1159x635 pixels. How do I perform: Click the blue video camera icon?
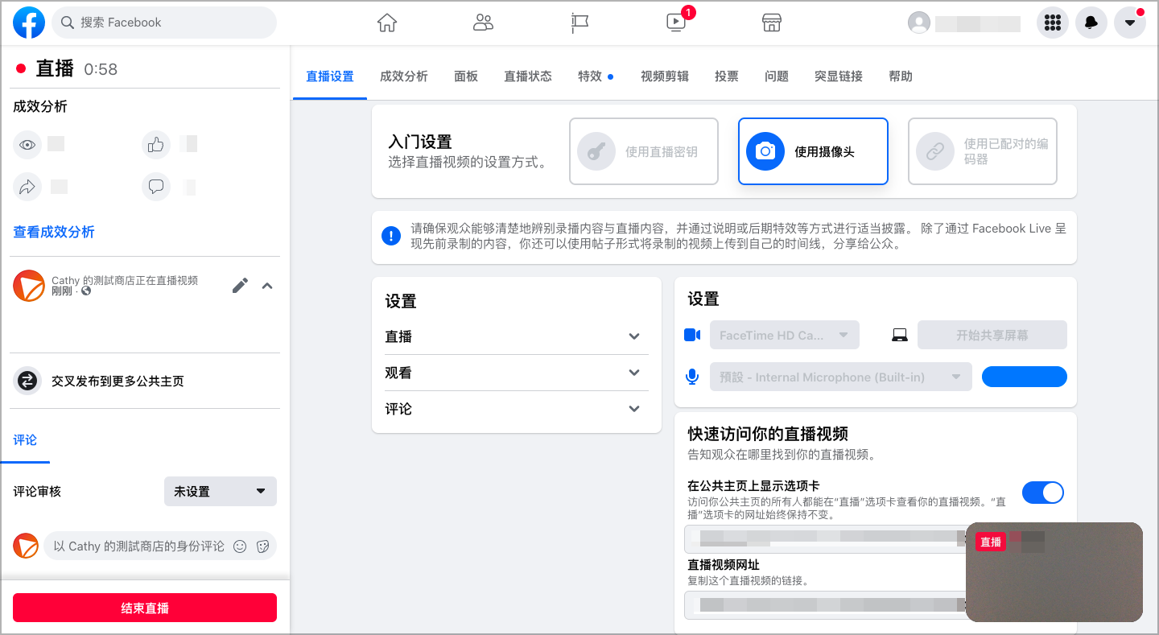pyautogui.click(x=692, y=335)
